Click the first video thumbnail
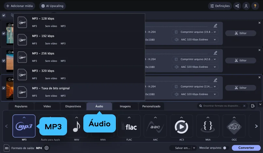The height and width of the screenshot is (153, 263). coord(10,34)
